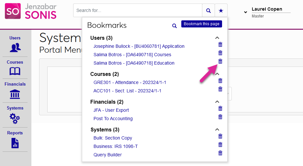
Task: Delete the GRE301 Attendance bookmark
Action: pos(220,81)
